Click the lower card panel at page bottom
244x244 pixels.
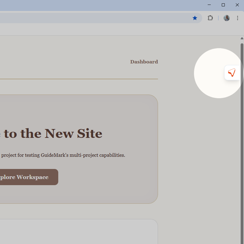pyautogui.click(x=76, y=233)
